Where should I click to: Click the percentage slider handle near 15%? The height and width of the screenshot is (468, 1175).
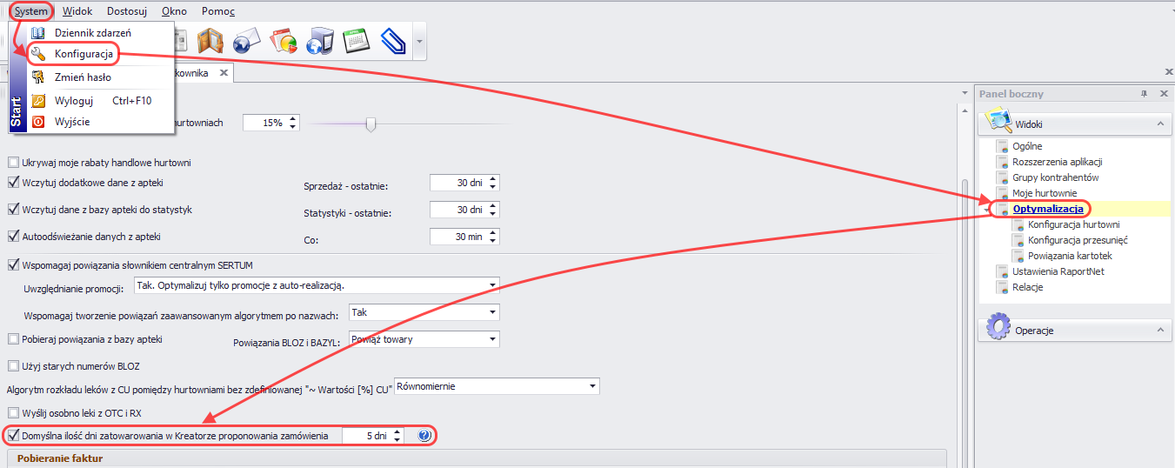[x=371, y=124]
